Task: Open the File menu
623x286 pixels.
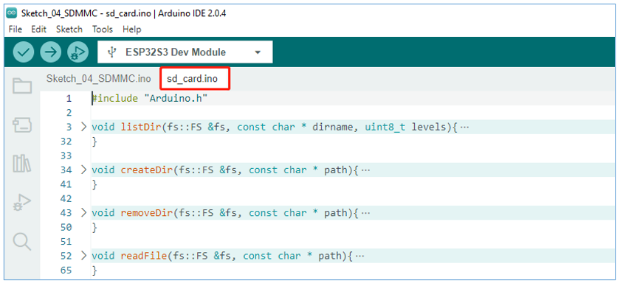Action: pos(15,29)
